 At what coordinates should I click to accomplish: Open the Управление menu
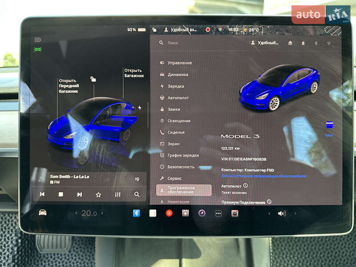pos(176,63)
